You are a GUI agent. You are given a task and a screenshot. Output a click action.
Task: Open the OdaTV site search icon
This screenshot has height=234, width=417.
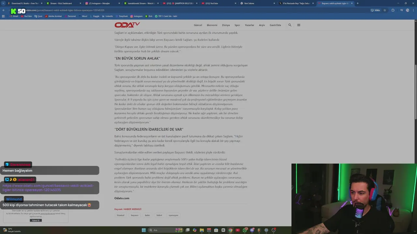(x=290, y=25)
